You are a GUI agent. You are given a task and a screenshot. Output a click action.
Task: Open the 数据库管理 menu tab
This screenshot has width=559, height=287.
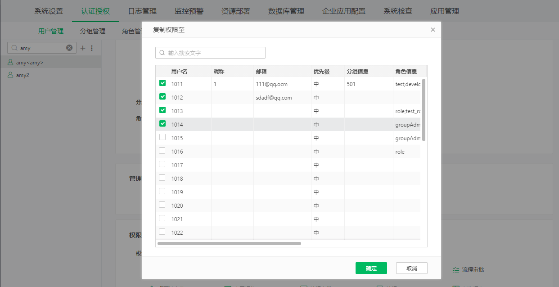286,11
